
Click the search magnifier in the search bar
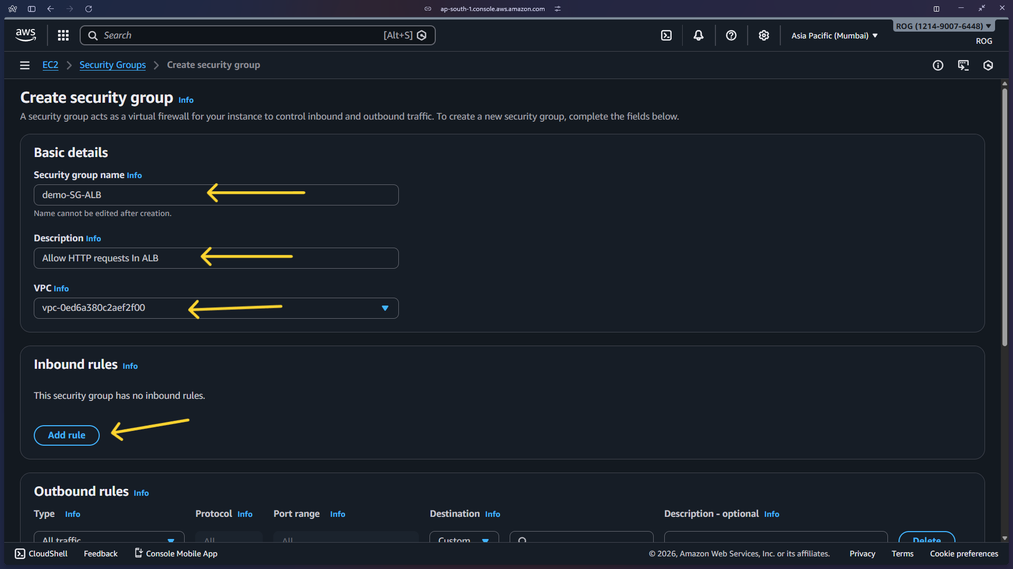tap(93, 35)
